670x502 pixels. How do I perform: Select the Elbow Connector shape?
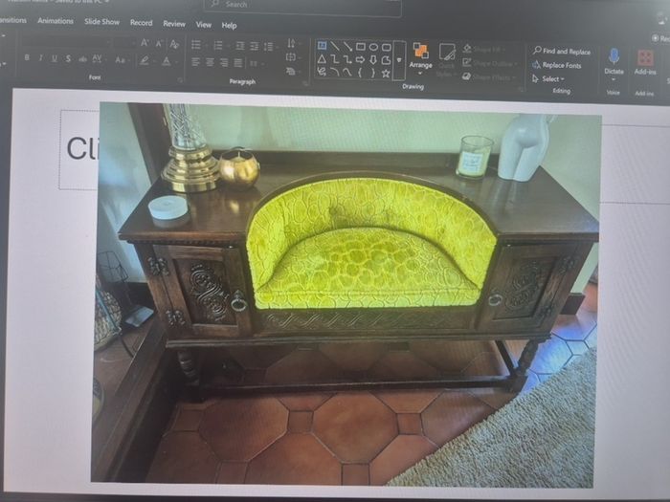click(x=335, y=59)
